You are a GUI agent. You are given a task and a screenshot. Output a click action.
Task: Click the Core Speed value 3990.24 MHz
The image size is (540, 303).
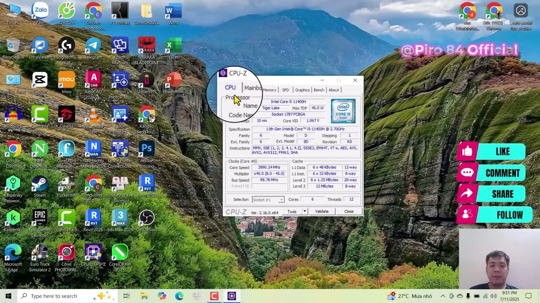tap(269, 167)
